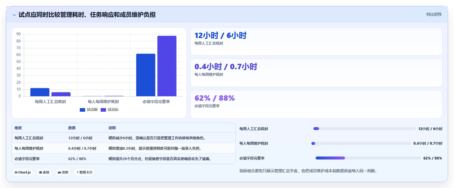
Task: Click the Chart.js chip icon
Action: (x=16, y=172)
